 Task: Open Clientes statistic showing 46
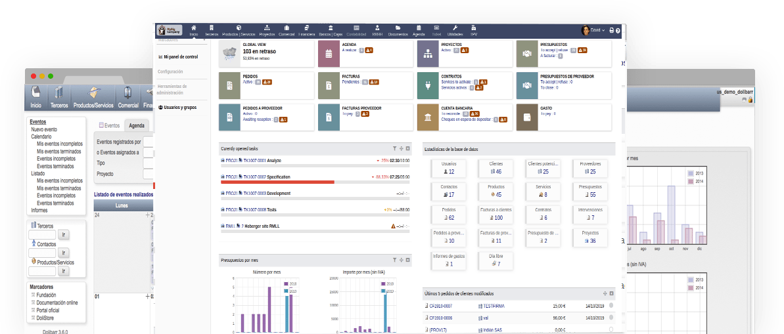497,168
